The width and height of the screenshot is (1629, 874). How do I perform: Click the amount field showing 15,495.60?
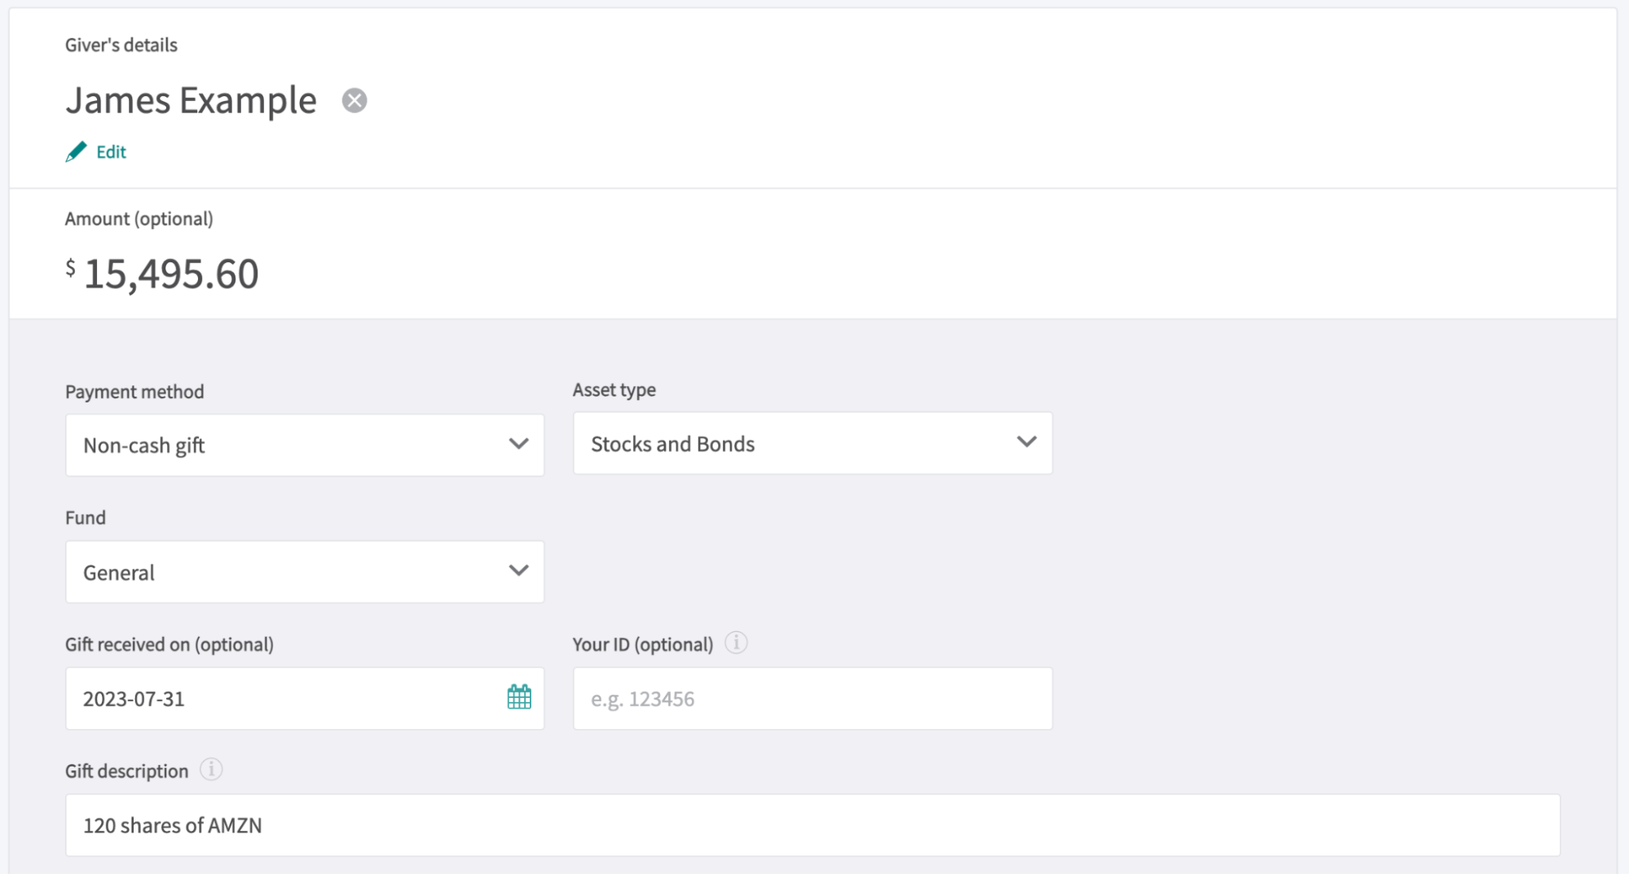pyautogui.click(x=171, y=274)
